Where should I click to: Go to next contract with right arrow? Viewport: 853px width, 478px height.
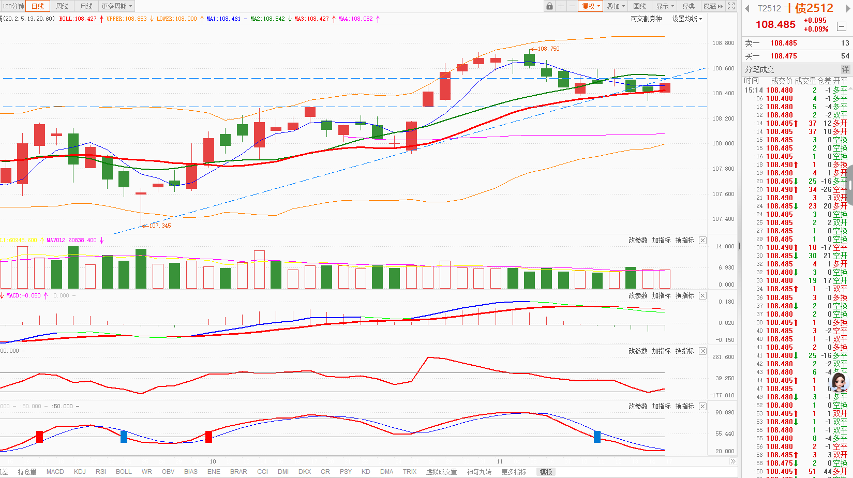(x=848, y=8)
